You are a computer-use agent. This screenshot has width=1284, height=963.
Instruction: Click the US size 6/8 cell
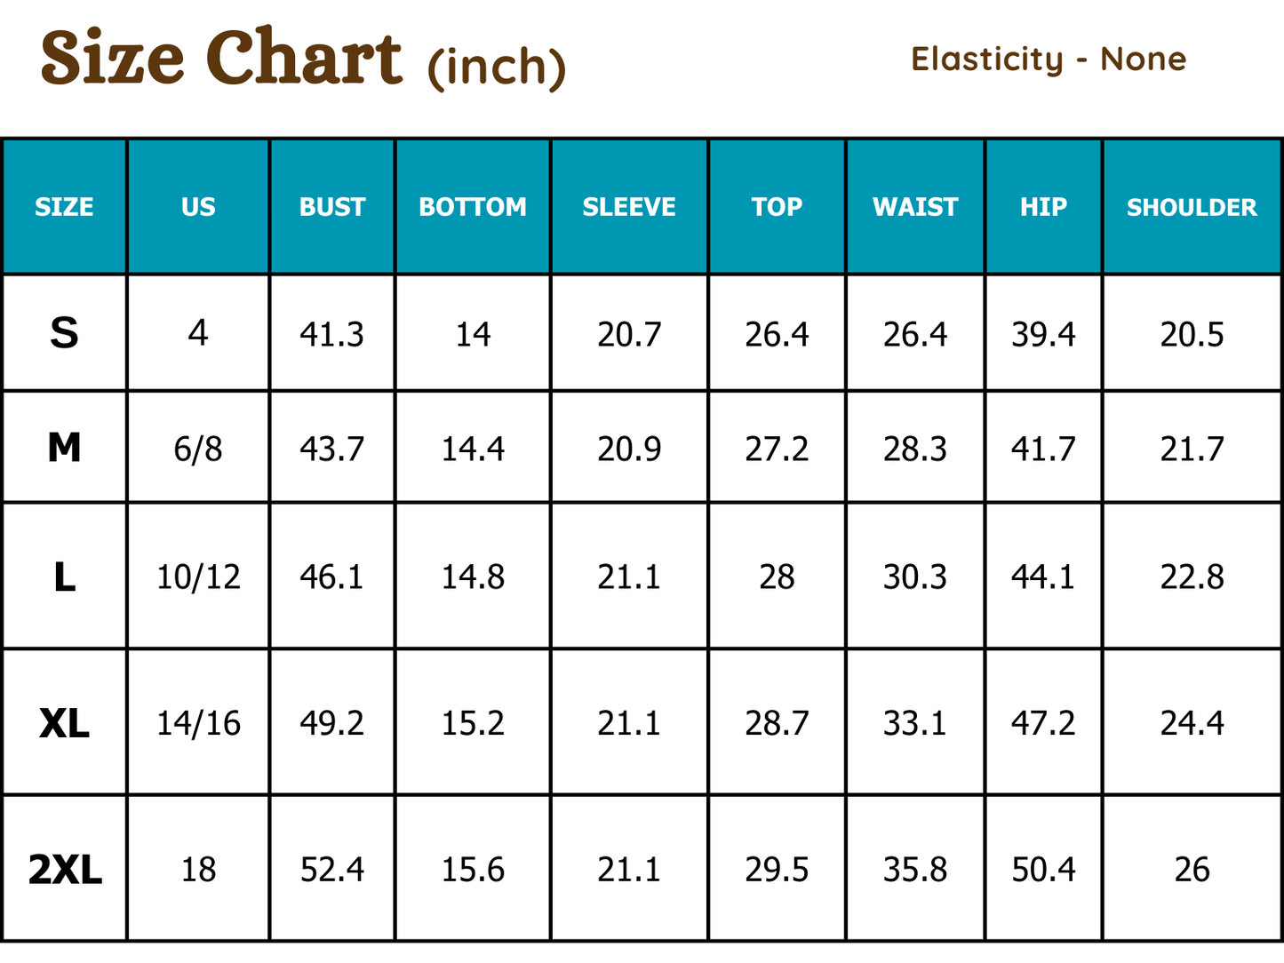pos(198,449)
